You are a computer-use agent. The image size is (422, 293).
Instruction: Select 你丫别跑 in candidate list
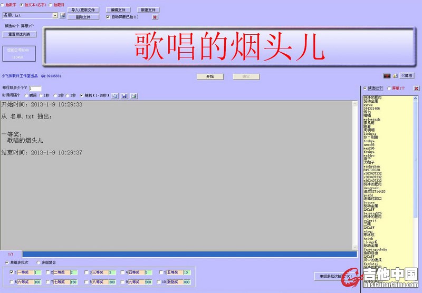(371, 138)
